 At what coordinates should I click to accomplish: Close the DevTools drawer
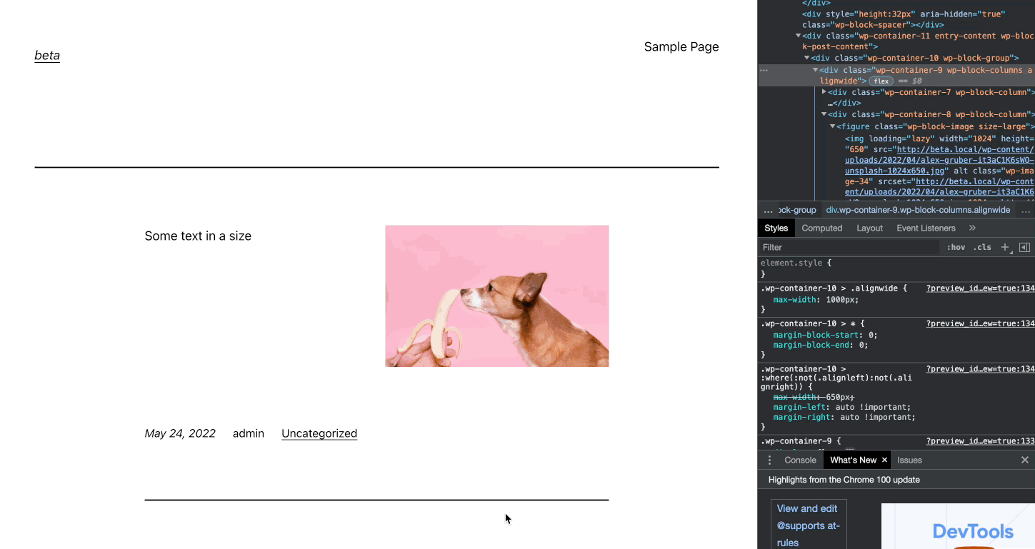(x=1025, y=460)
